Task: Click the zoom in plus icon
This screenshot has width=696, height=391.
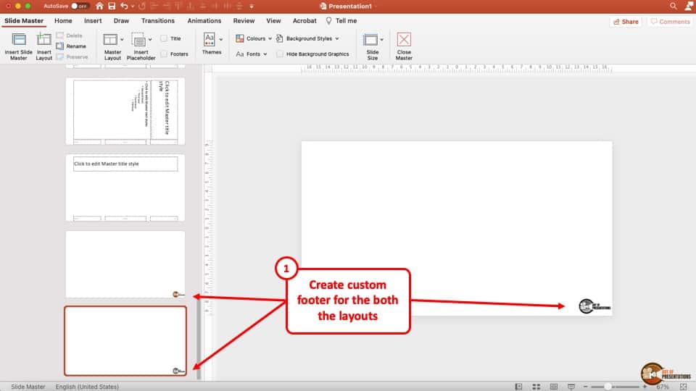Action: point(645,387)
